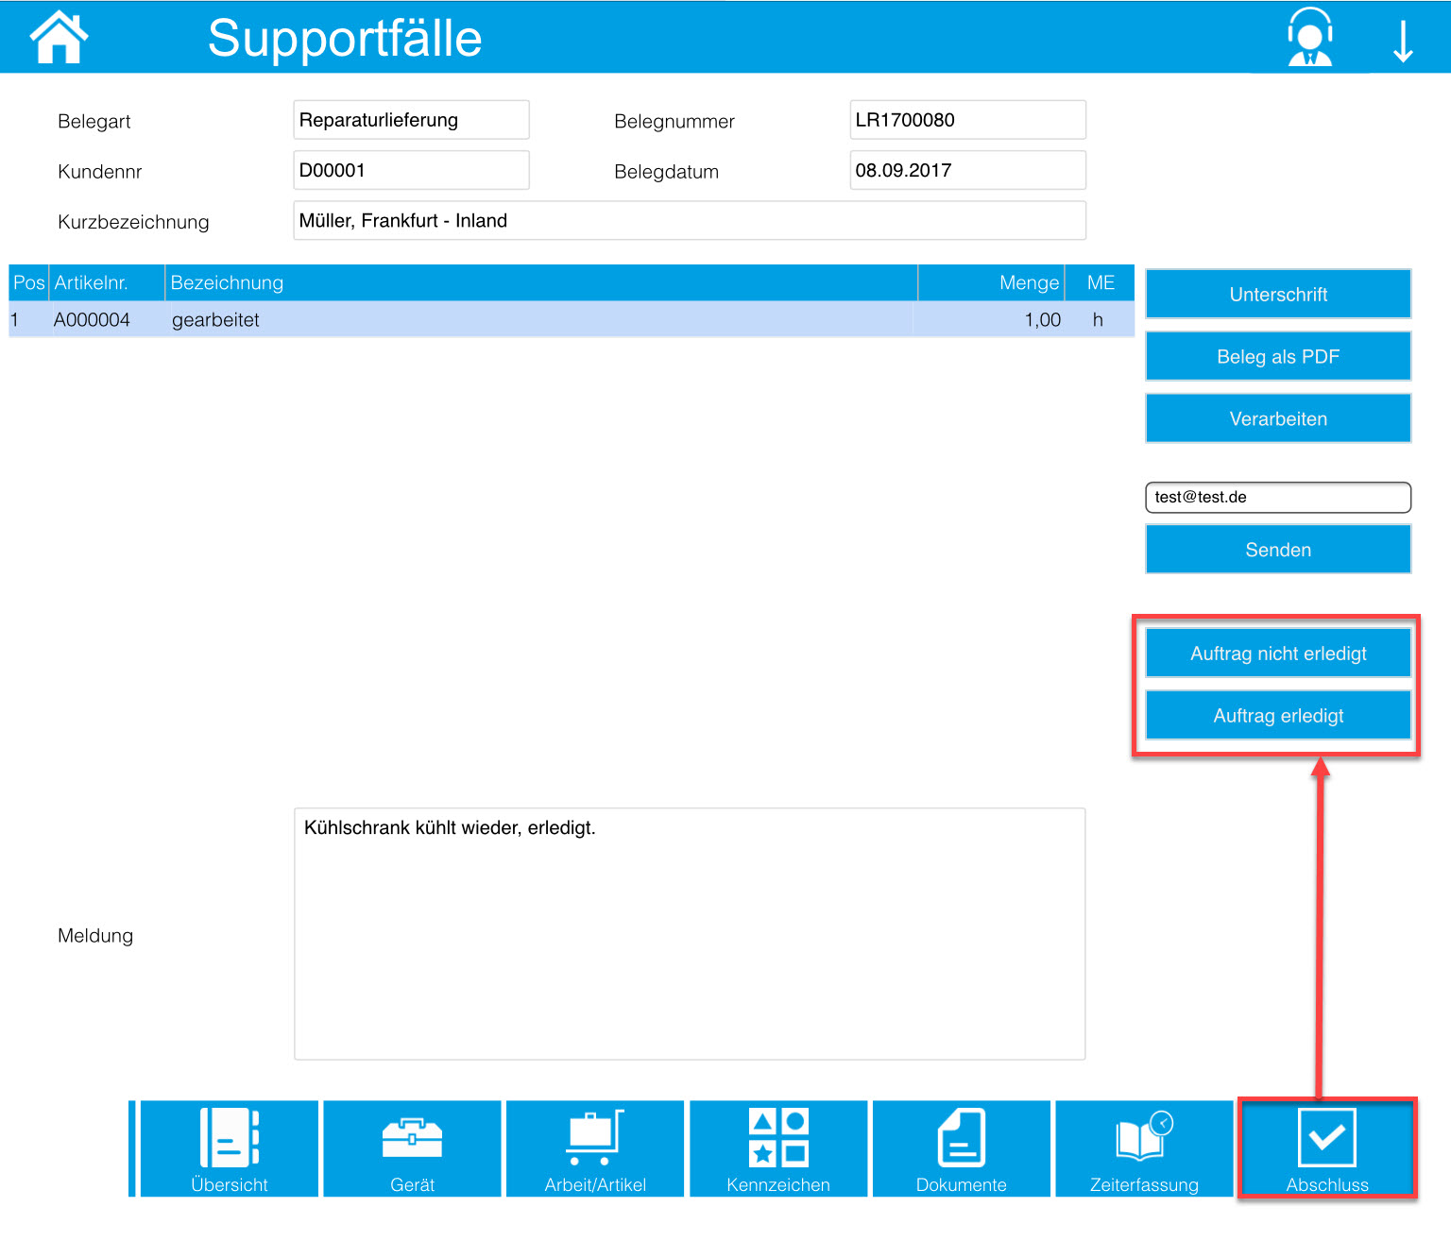Click the email address field test@test.de
Viewport: 1451px width, 1258px height.
(1277, 497)
